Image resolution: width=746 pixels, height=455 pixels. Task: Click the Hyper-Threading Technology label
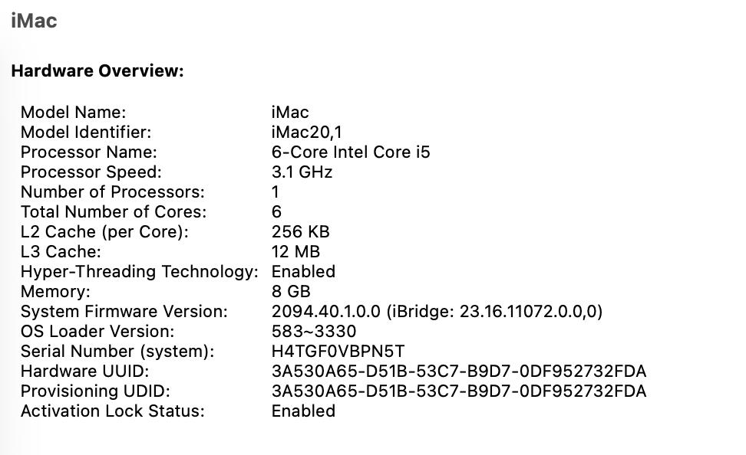(139, 272)
